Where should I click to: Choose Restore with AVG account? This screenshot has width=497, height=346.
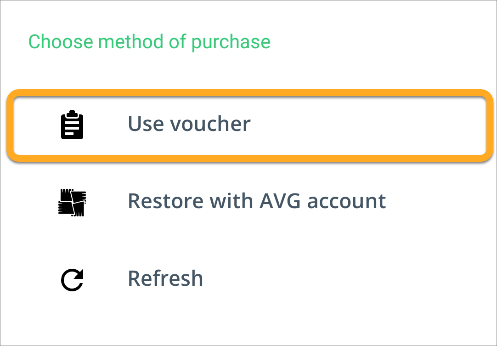250,202
